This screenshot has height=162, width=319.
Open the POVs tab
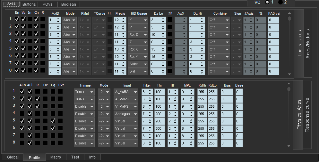[47, 4]
